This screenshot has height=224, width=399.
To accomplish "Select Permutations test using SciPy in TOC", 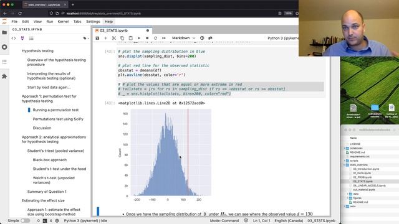I will point(58,119).
